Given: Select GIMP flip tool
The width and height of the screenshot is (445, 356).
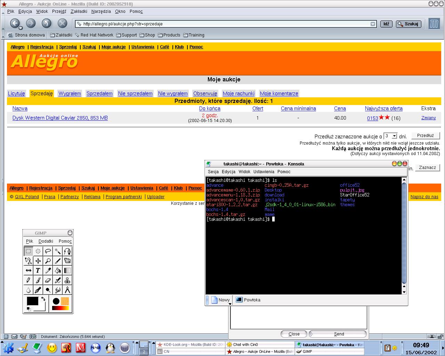Looking at the screenshot, I should tap(29, 270).
